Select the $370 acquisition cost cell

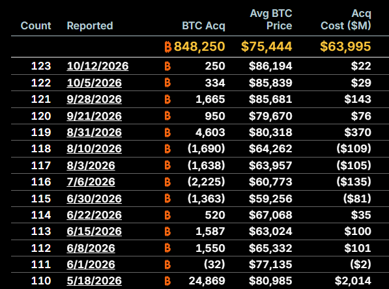pyautogui.click(x=358, y=132)
